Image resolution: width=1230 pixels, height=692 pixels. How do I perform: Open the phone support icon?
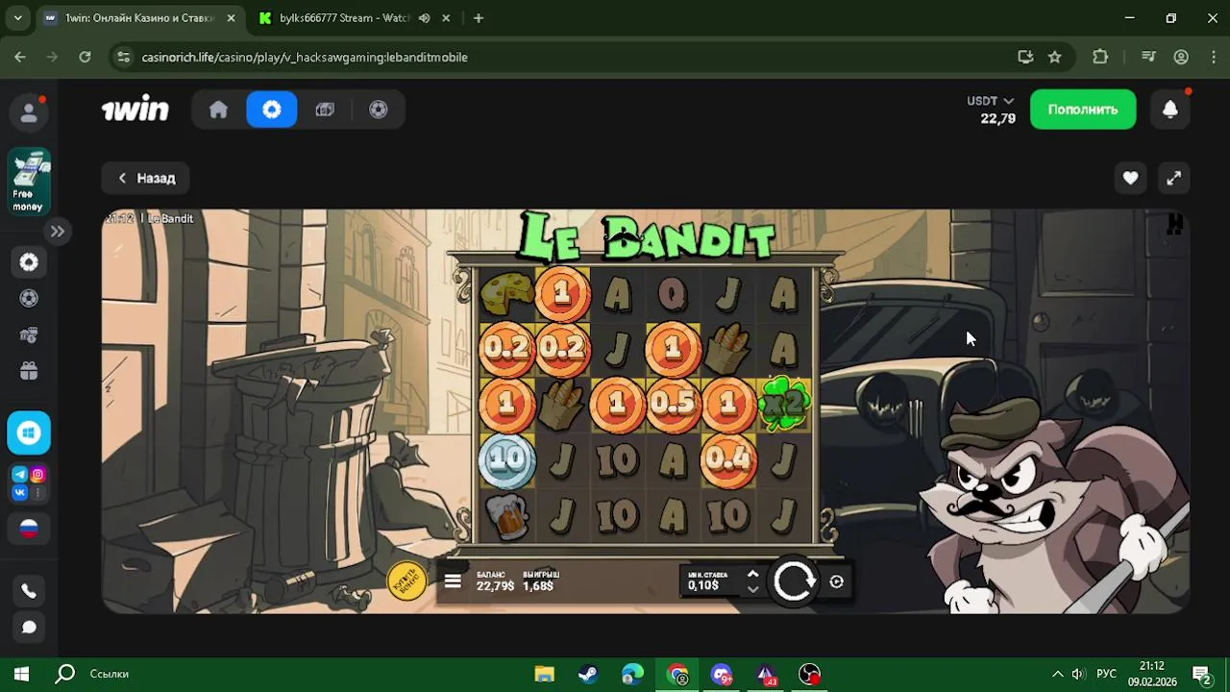29,591
